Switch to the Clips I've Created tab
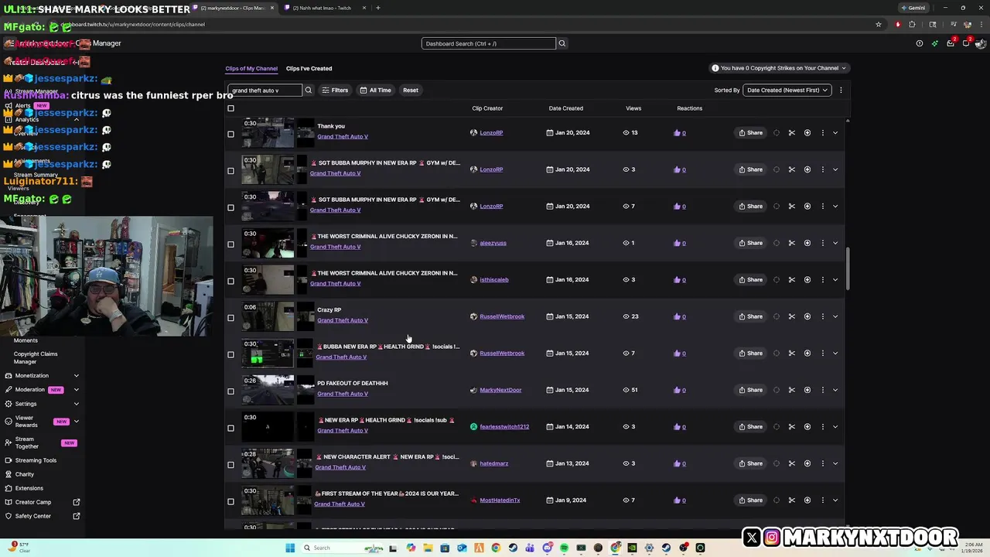This screenshot has height=557, width=990. [x=309, y=68]
